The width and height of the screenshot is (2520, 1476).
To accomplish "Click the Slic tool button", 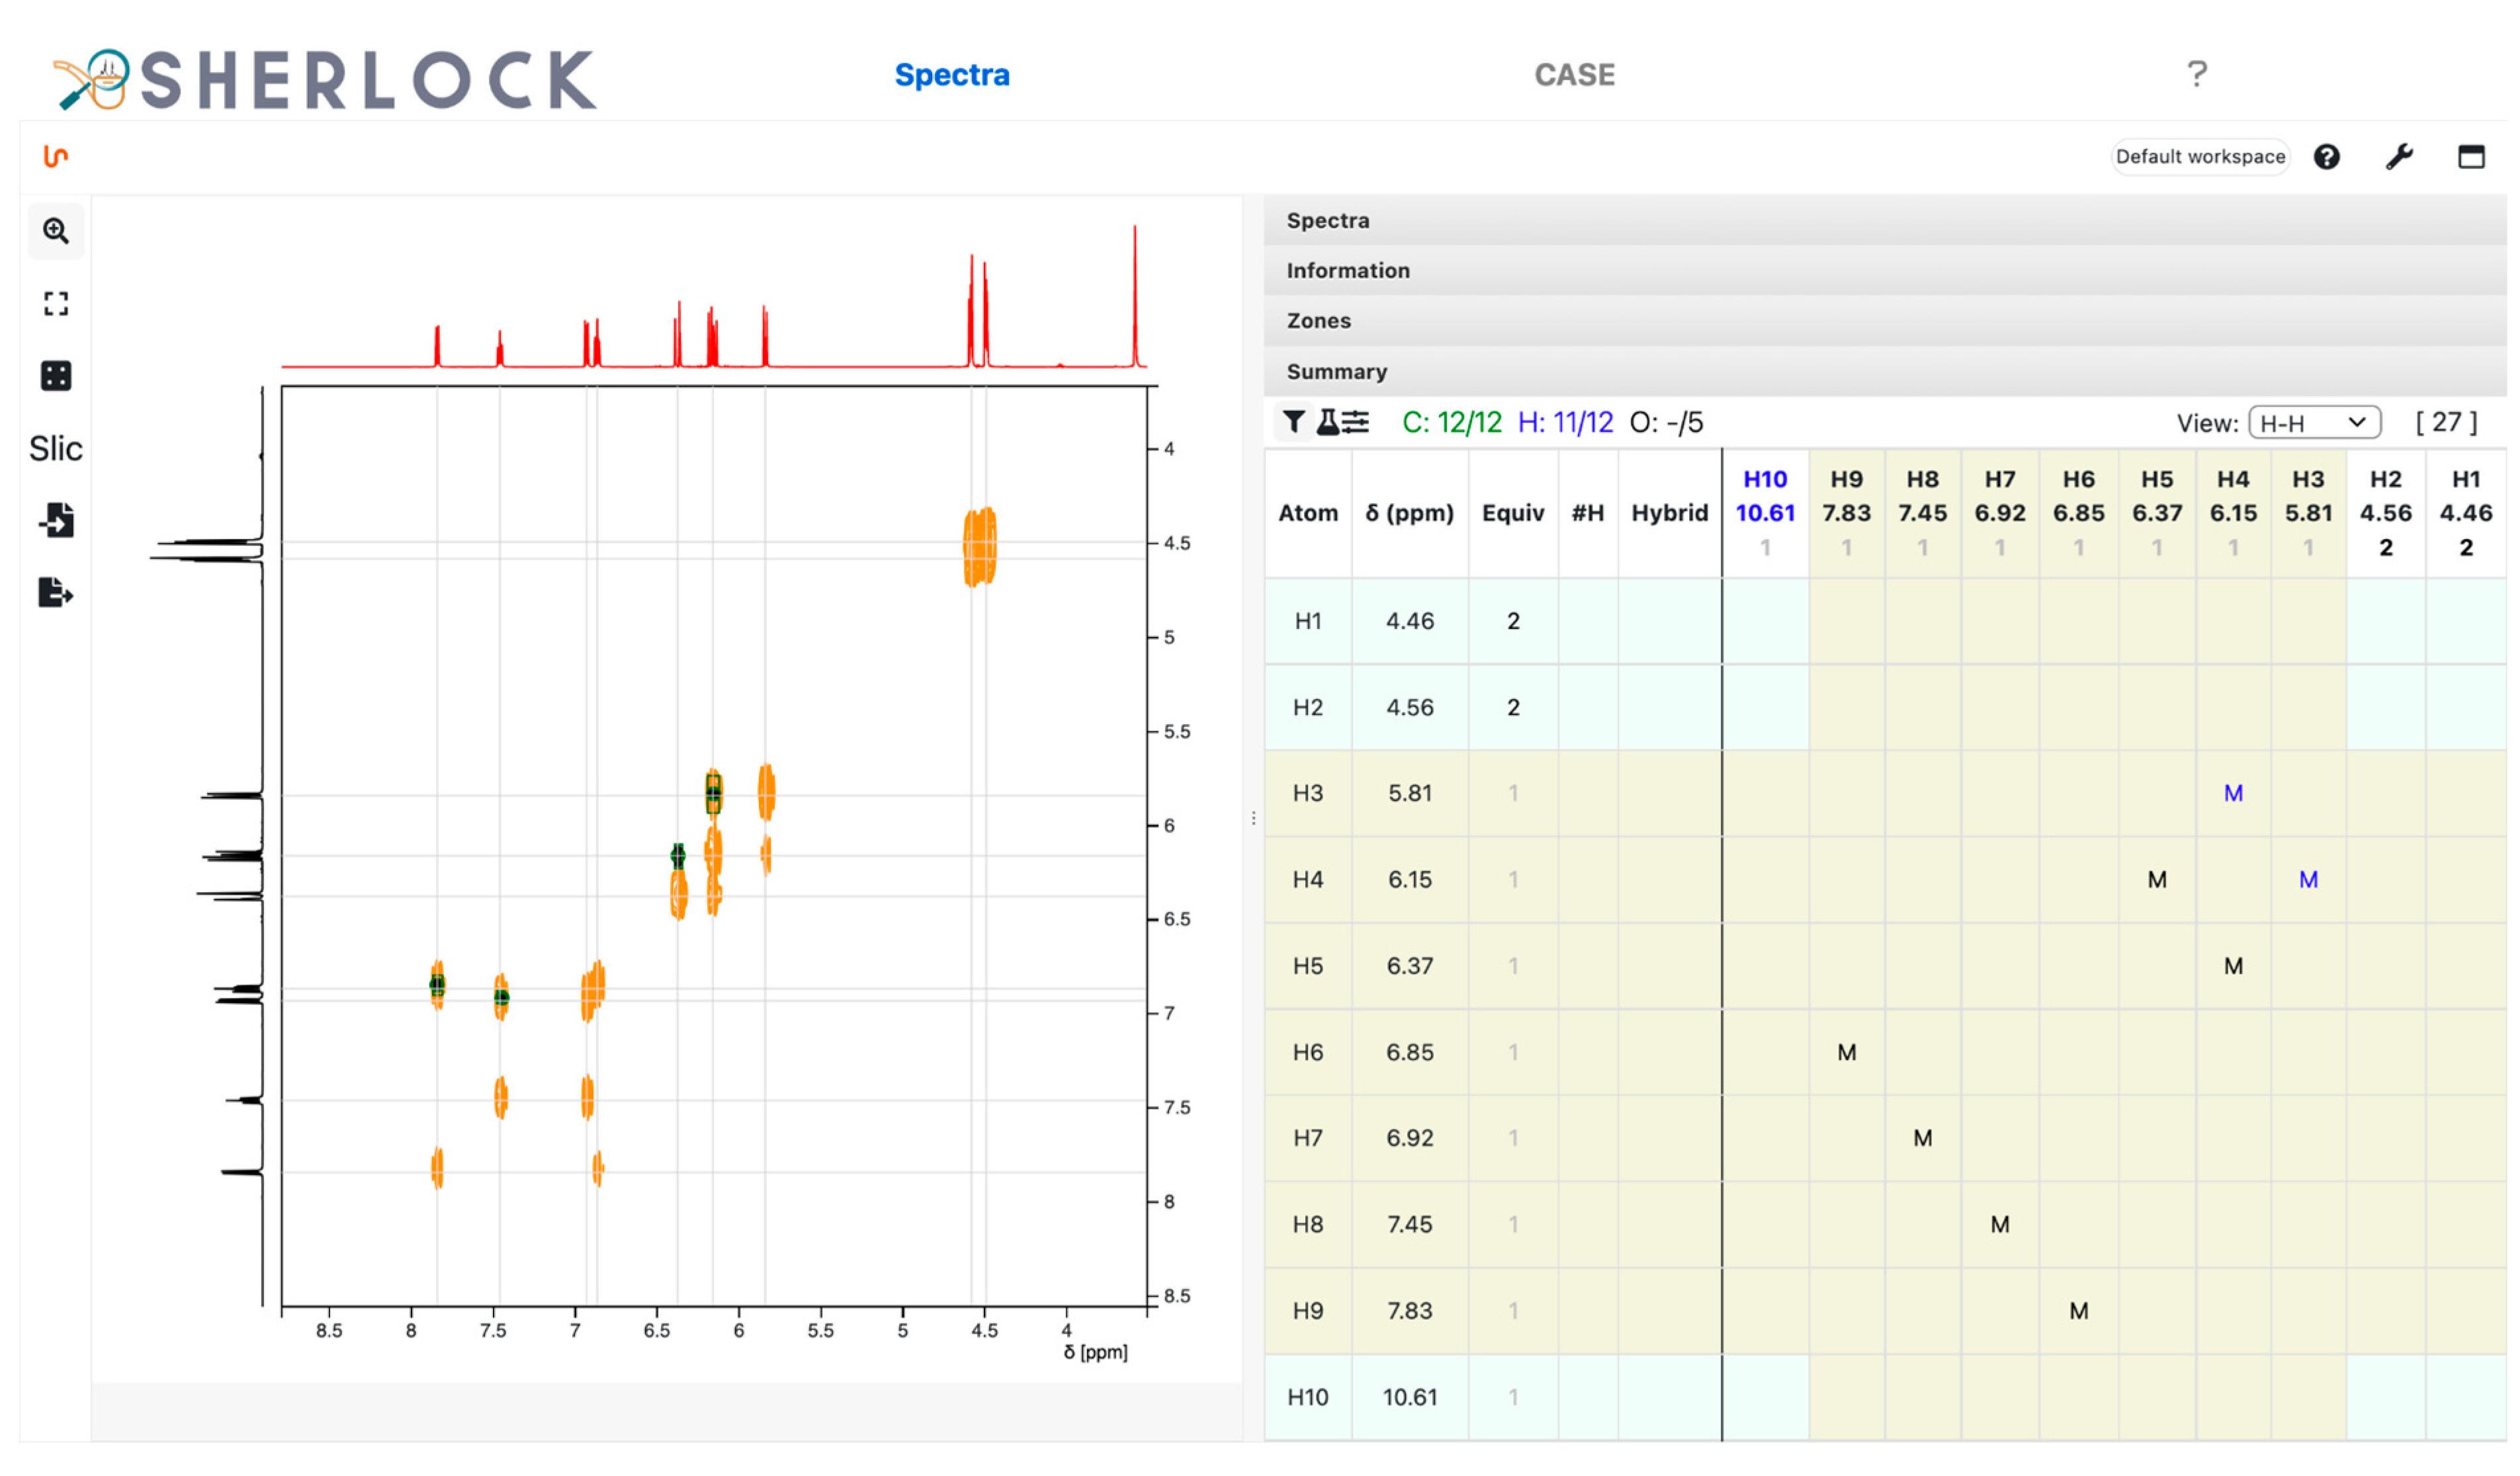I will [56, 449].
